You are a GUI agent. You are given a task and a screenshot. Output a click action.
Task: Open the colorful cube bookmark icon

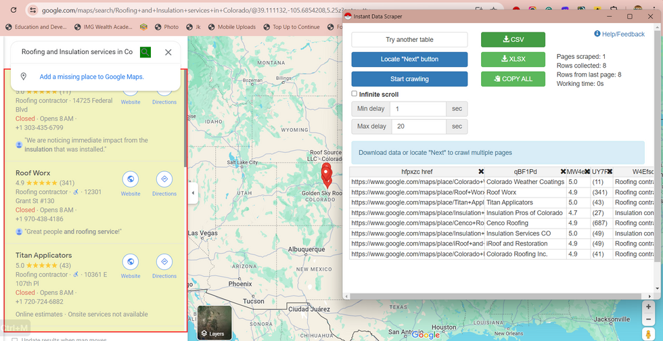(143, 26)
